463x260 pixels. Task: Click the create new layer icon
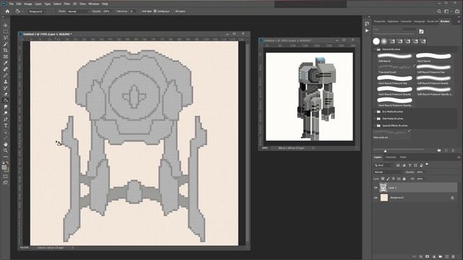pyautogui.click(x=447, y=257)
